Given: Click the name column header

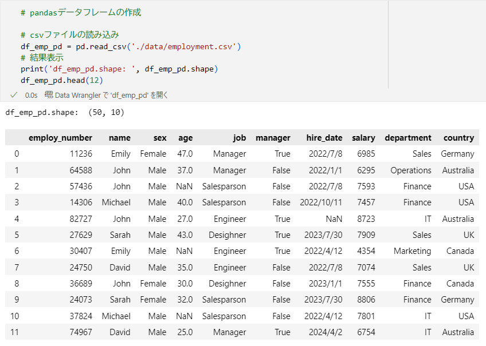Looking at the screenshot, I should point(120,138).
